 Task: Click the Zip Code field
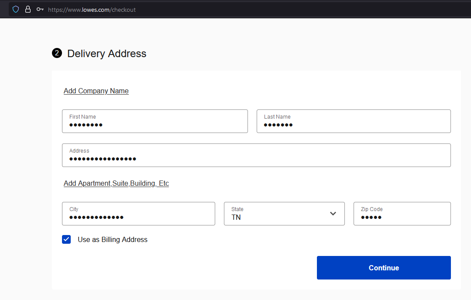tap(402, 214)
